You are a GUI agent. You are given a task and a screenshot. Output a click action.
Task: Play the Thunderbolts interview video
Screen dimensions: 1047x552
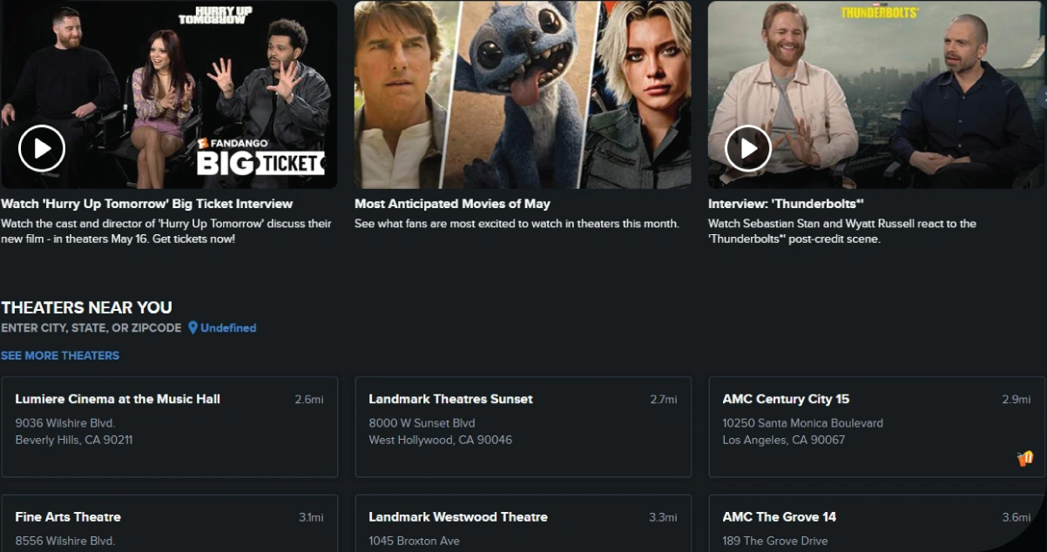point(748,148)
